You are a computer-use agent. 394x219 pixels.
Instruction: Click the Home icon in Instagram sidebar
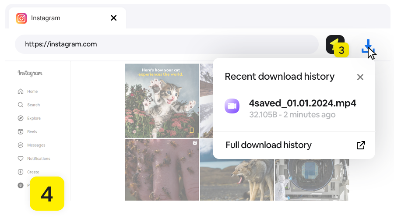(x=21, y=92)
